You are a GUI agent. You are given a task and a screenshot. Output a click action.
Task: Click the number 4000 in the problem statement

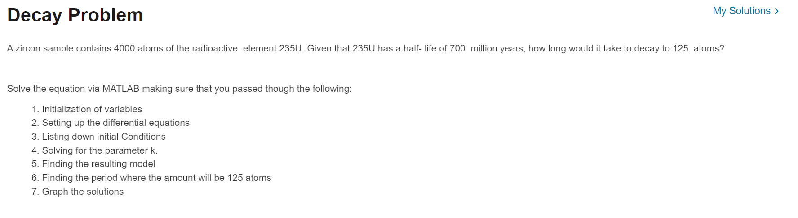pyautogui.click(x=124, y=48)
